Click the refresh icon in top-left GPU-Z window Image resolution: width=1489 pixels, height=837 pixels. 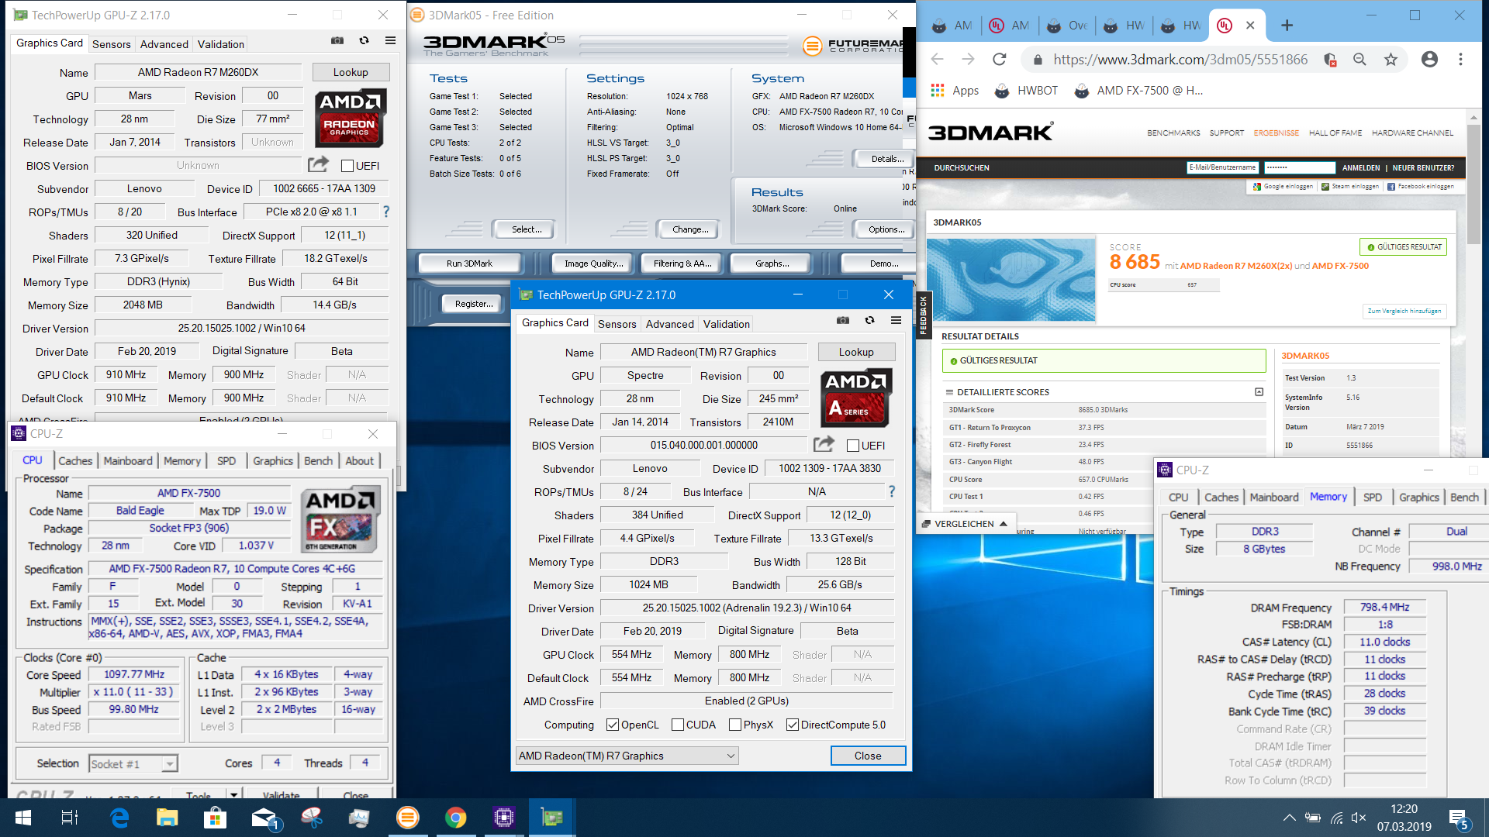[x=364, y=41]
